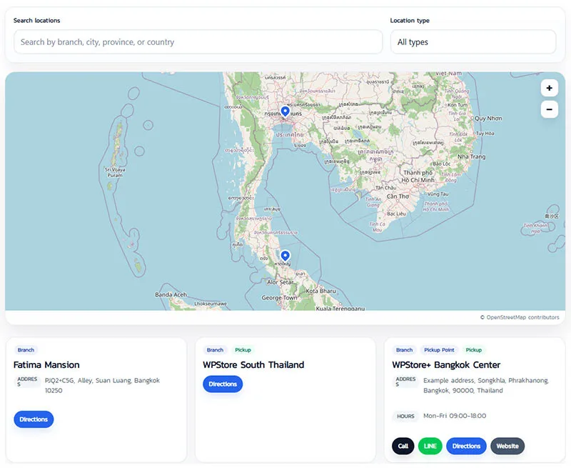Image resolution: width=571 pixels, height=468 pixels.
Task: Click the Lhokseumawe label on the map
Action: (211, 304)
